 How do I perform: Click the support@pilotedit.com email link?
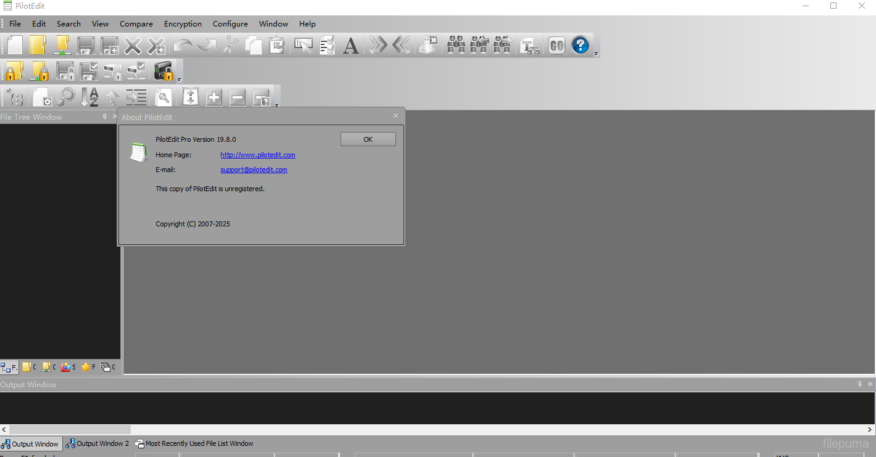[254, 170]
